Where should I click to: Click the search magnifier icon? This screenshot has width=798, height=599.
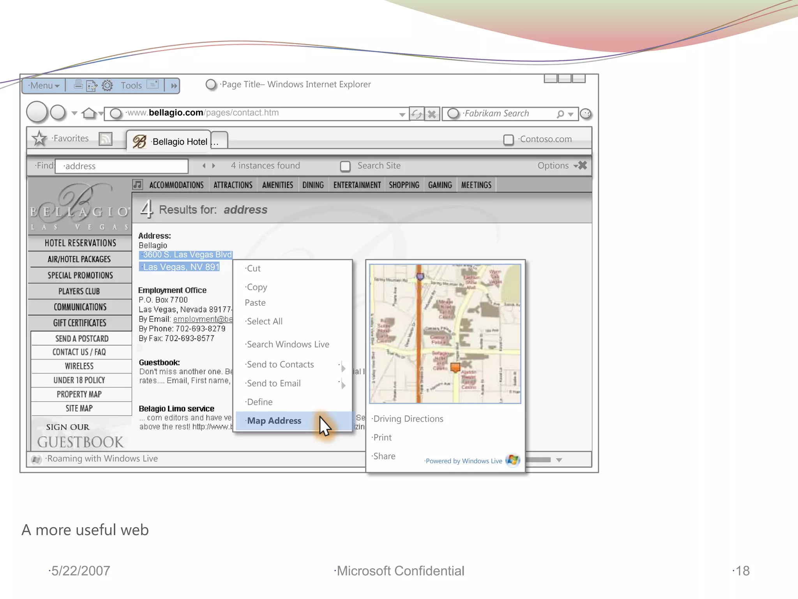(560, 114)
